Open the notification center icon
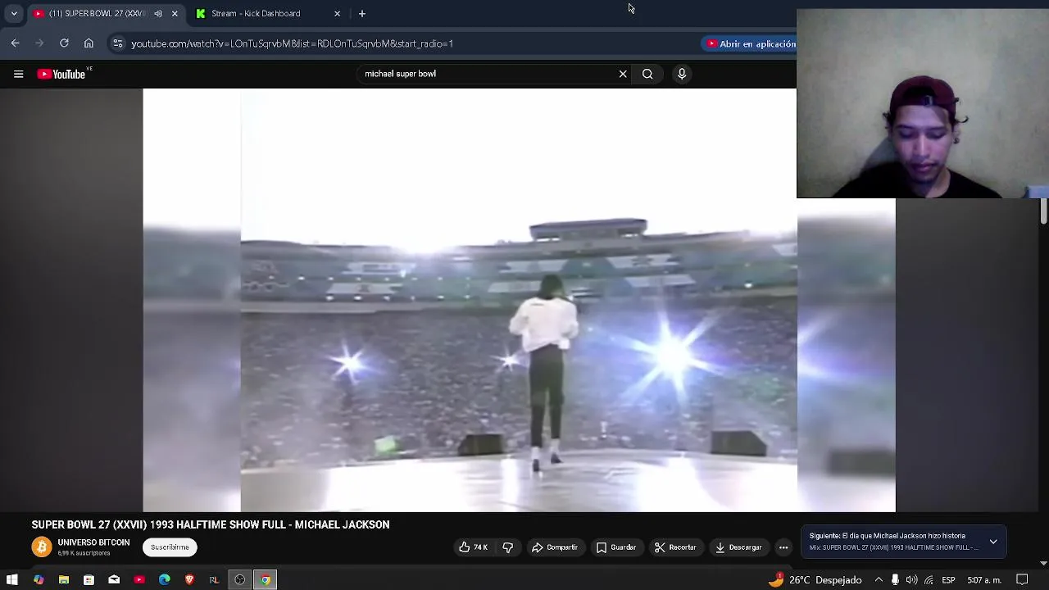Image resolution: width=1049 pixels, height=590 pixels. point(1022,580)
